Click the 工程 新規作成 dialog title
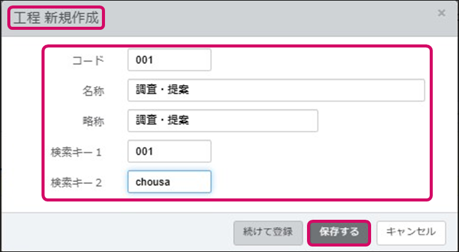The width and height of the screenshot is (459, 252). [x=56, y=16]
